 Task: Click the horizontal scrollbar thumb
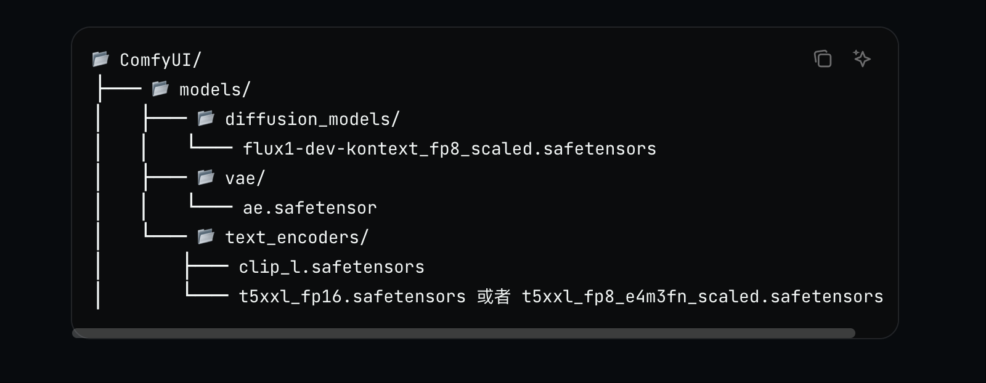tap(463, 333)
